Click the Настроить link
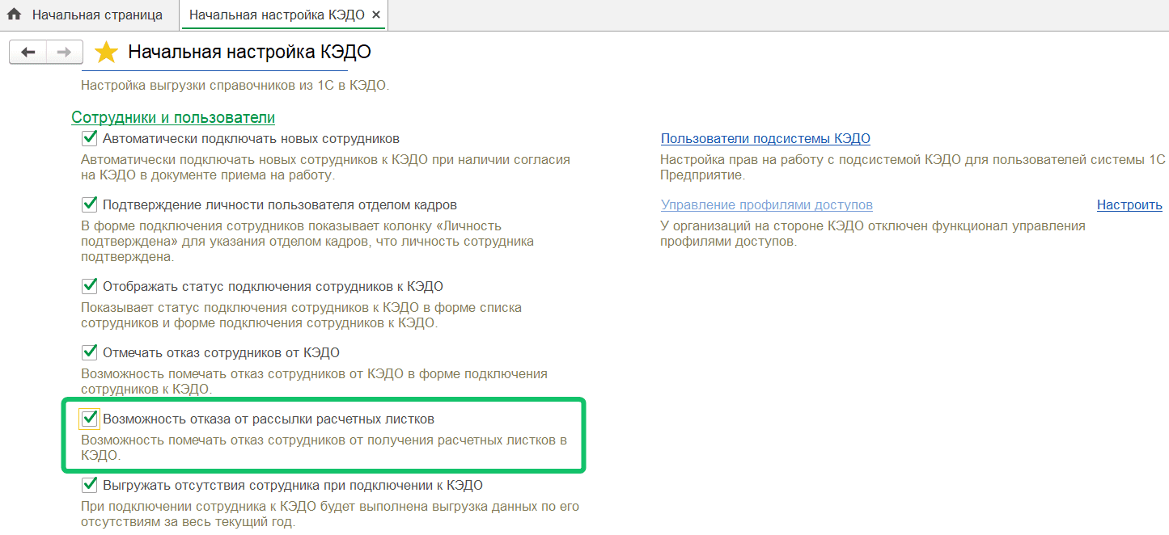 [1129, 205]
